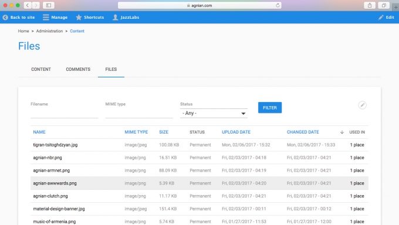Click the material-design-banner.jpg file name
This screenshot has height=225, width=399.
pyautogui.click(x=59, y=209)
